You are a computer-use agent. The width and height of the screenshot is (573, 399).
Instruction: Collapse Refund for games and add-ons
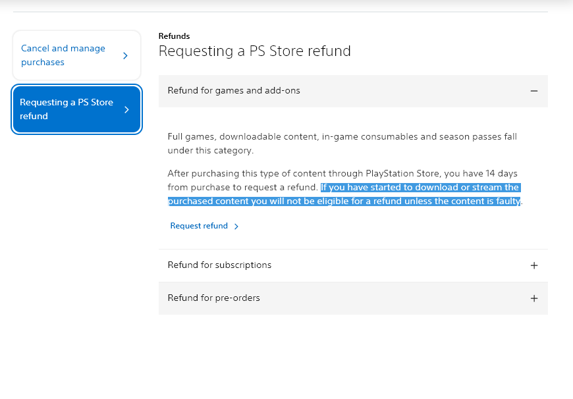[x=353, y=91]
